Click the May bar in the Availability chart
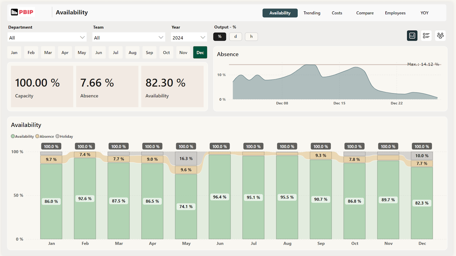Screen dimensions: 456x256 pos(186,206)
